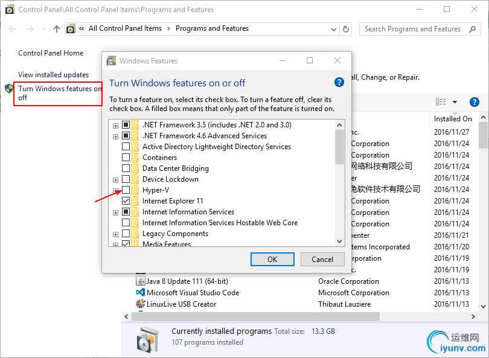Check Active Directory Lightweight Directory Services
The image size is (489, 358).
[x=126, y=147]
